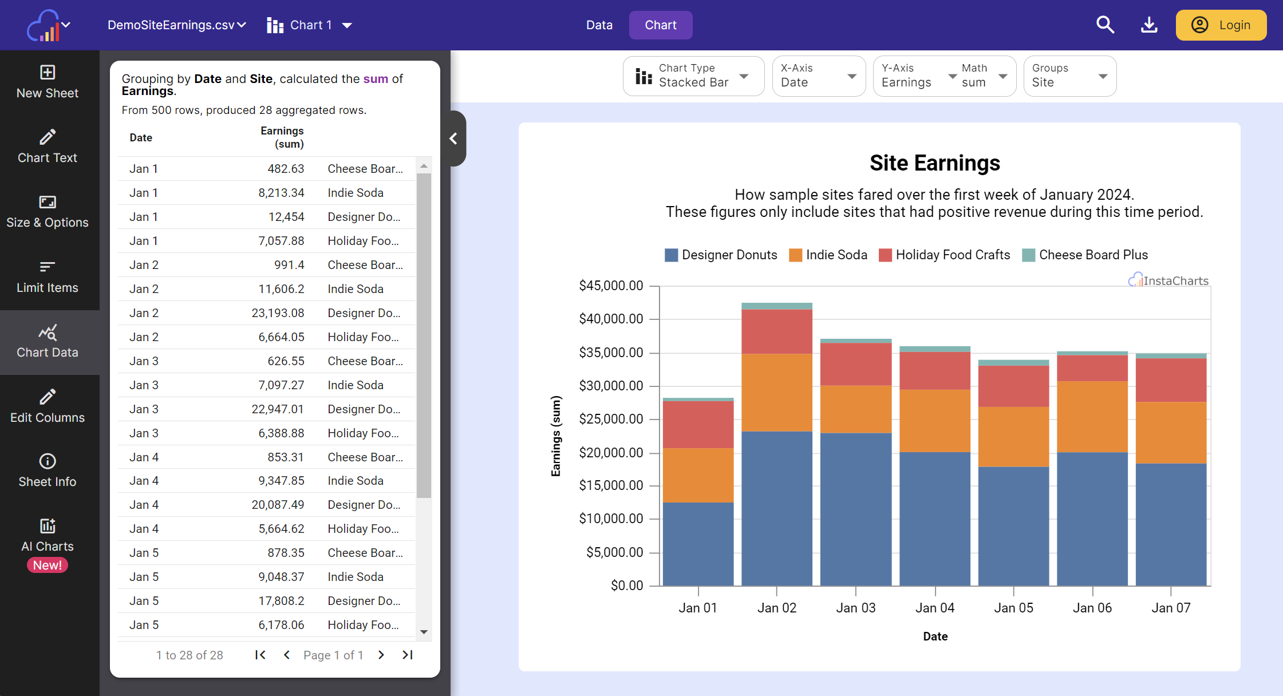This screenshot has width=1283, height=696.
Task: Toggle Cheese Board Plus legend series
Action: click(x=1085, y=255)
